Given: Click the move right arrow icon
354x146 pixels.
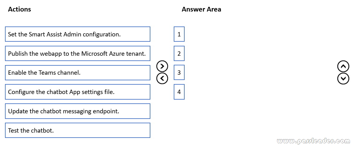Looking at the screenshot, I should click(162, 66).
